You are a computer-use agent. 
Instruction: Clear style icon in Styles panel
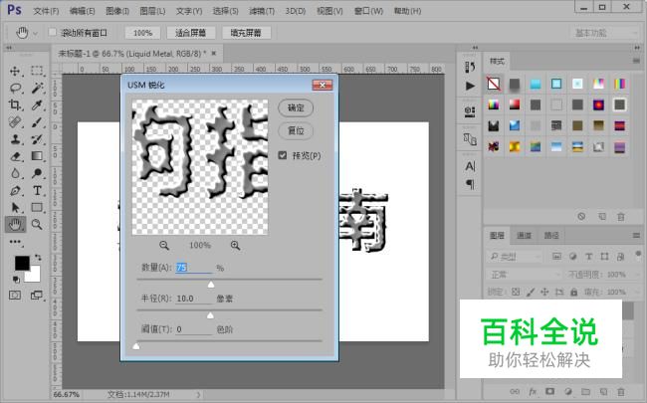[581, 216]
